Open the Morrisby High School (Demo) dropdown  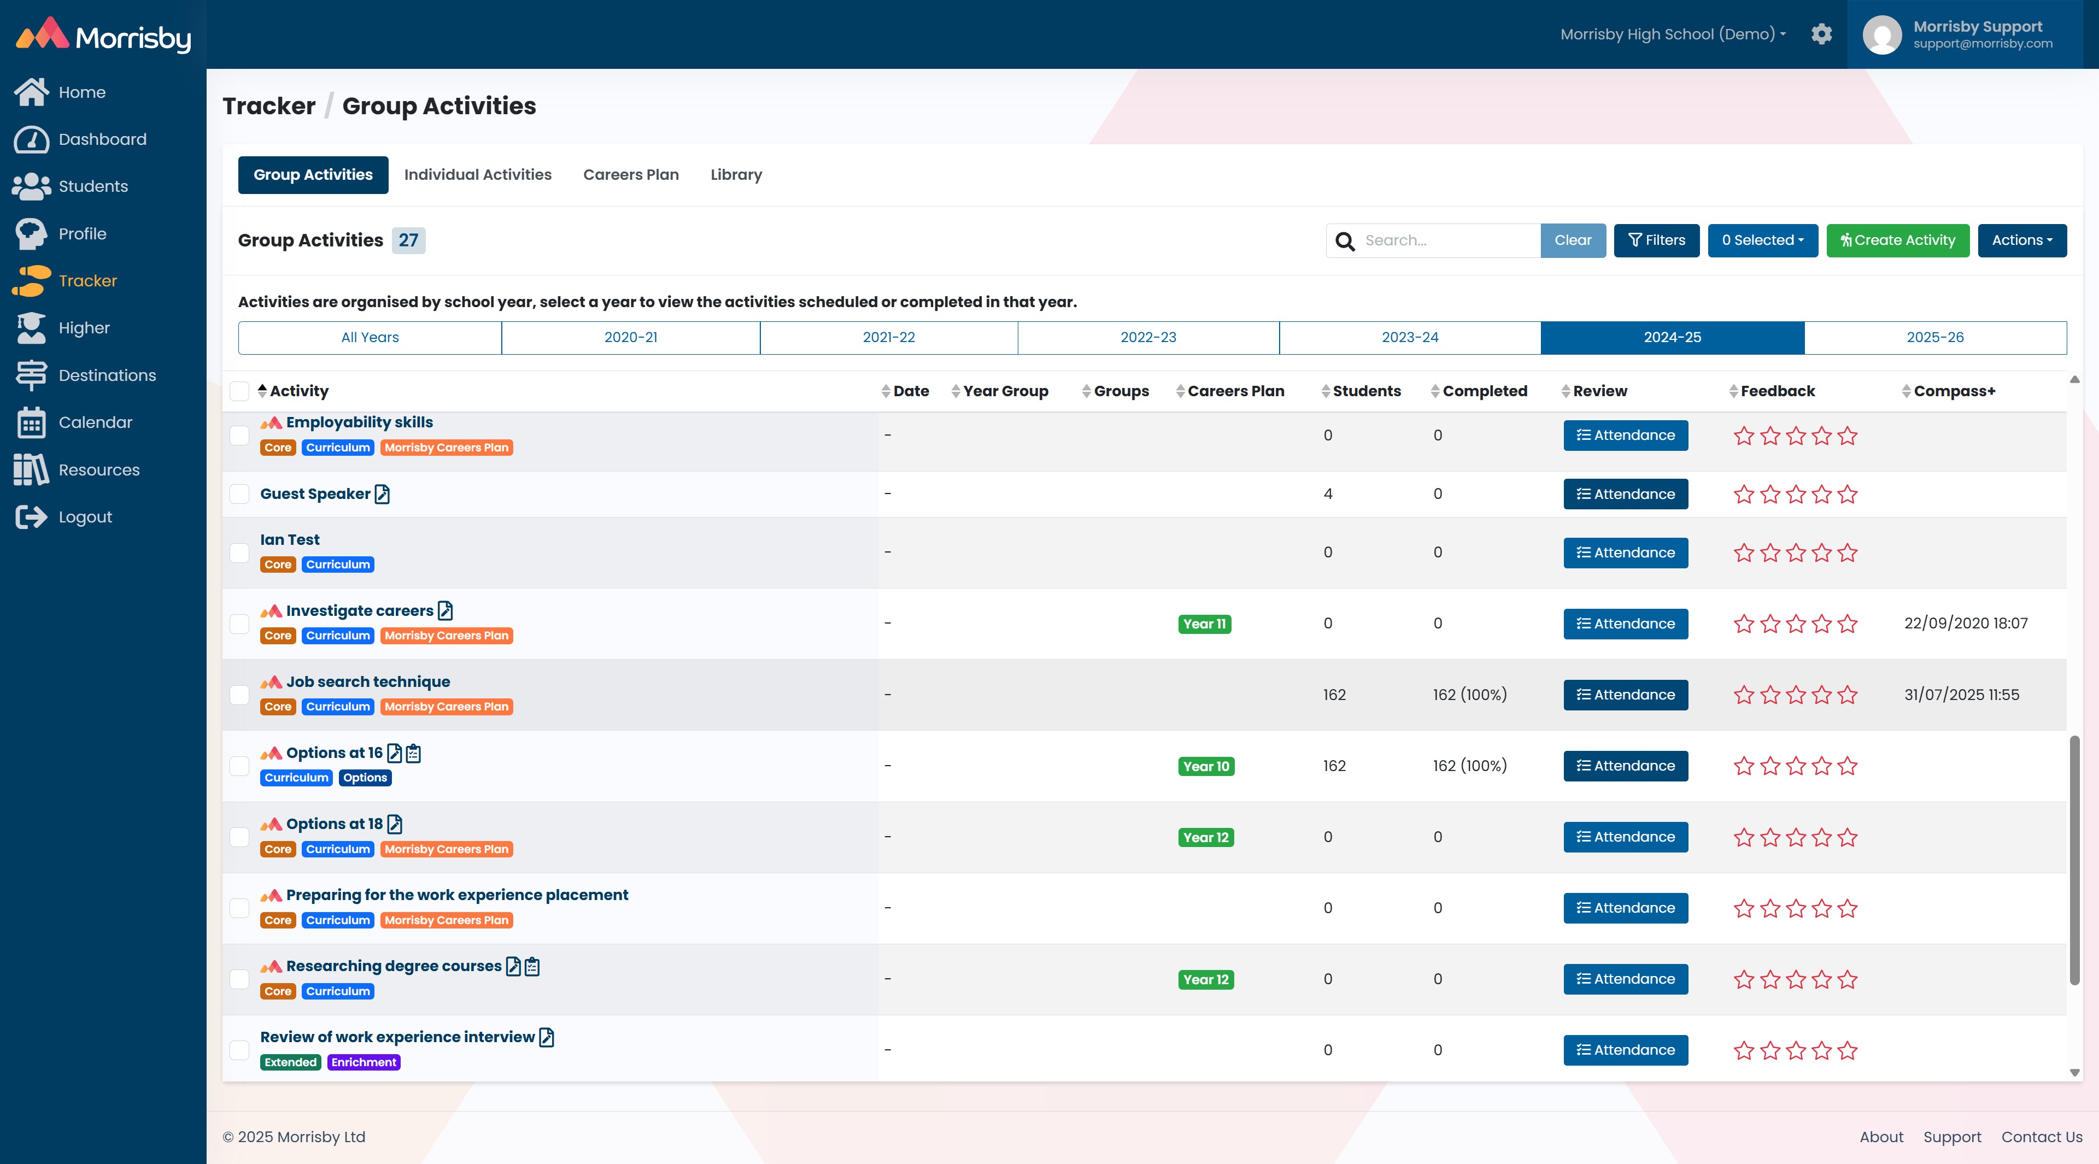coord(1673,34)
